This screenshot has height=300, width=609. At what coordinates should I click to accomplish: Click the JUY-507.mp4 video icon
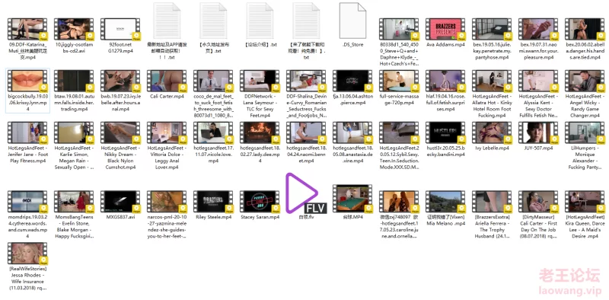click(x=538, y=132)
